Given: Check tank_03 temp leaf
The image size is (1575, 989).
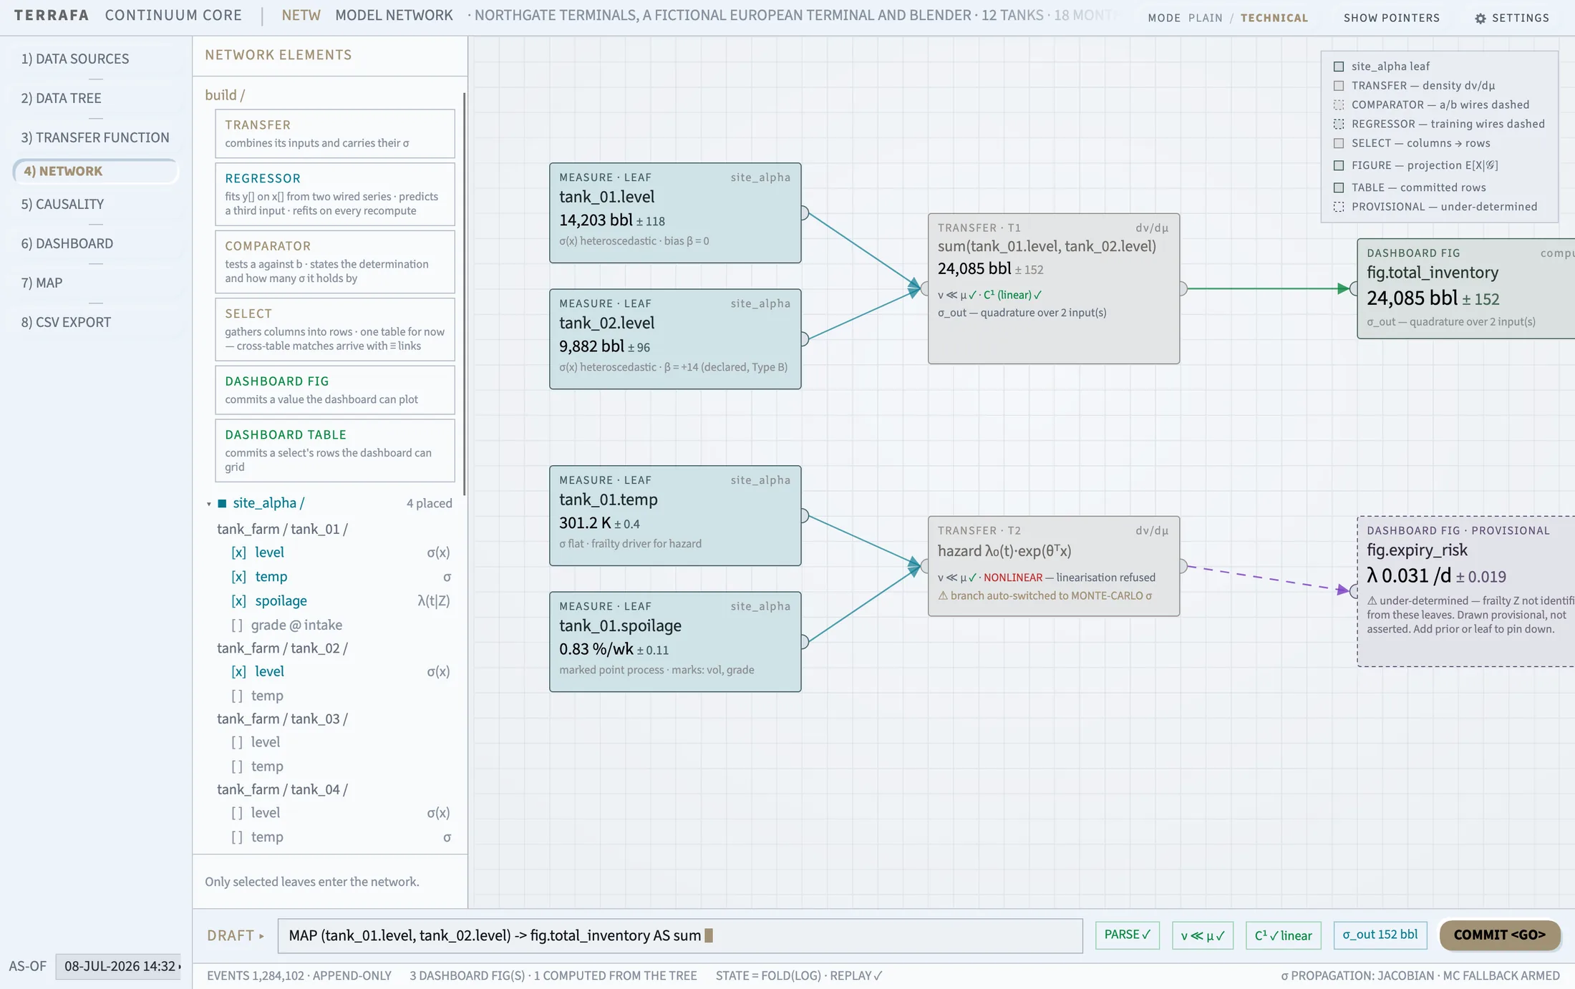Looking at the screenshot, I should 237,766.
